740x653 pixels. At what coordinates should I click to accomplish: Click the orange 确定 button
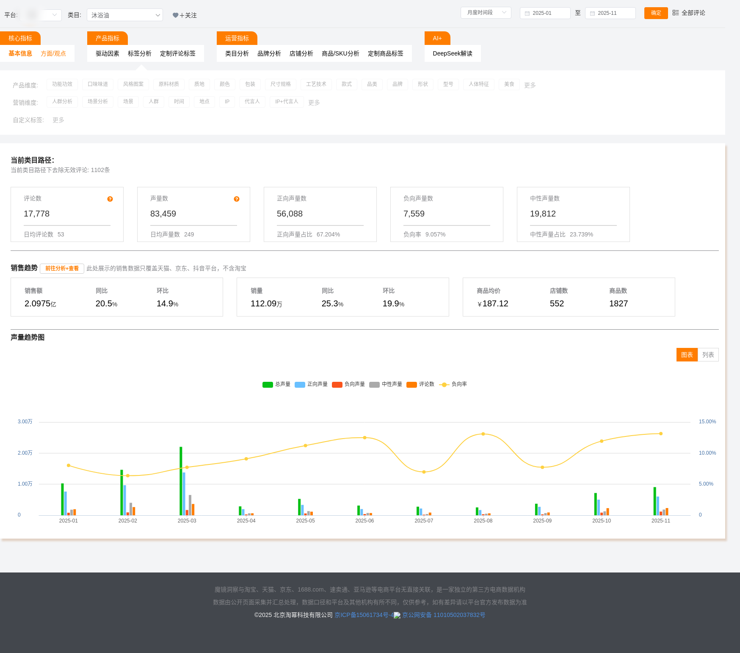(x=656, y=13)
